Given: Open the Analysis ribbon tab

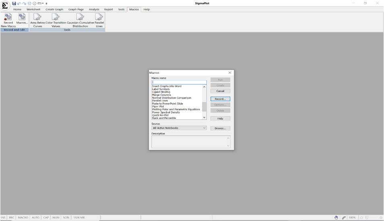Looking at the screenshot, I should click(x=94, y=9).
